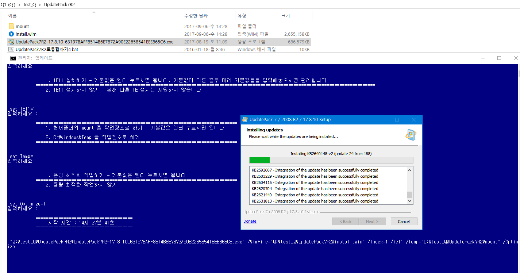Click the KB2620704 log entry

pyautogui.click(x=315, y=189)
